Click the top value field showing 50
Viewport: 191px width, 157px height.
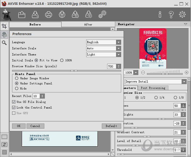(177, 106)
